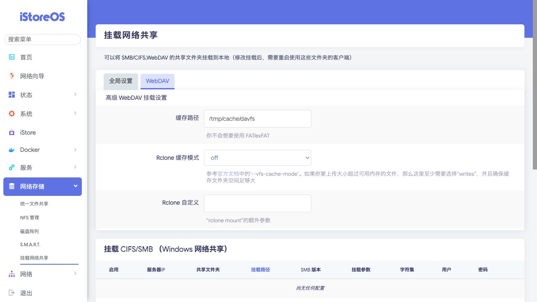The height and width of the screenshot is (302, 537).
Task: Expand the Docker submenu arrow
Action: pos(75,149)
